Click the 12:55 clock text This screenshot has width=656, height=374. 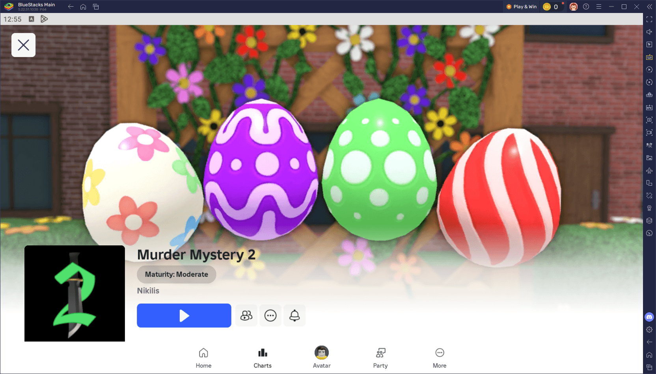click(x=13, y=19)
